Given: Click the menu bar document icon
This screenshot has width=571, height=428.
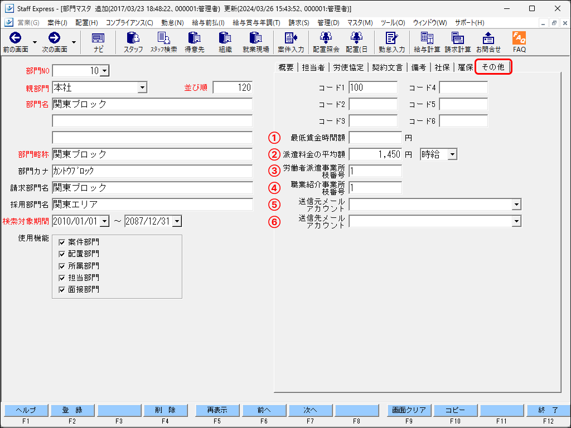Looking at the screenshot, I should (9, 22).
